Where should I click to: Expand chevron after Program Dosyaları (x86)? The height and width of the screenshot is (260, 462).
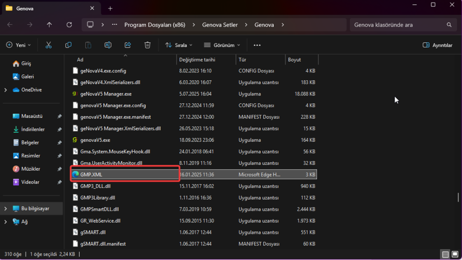[x=194, y=25]
